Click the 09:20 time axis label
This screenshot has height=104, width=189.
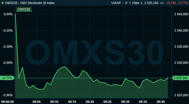tap(90, 102)
